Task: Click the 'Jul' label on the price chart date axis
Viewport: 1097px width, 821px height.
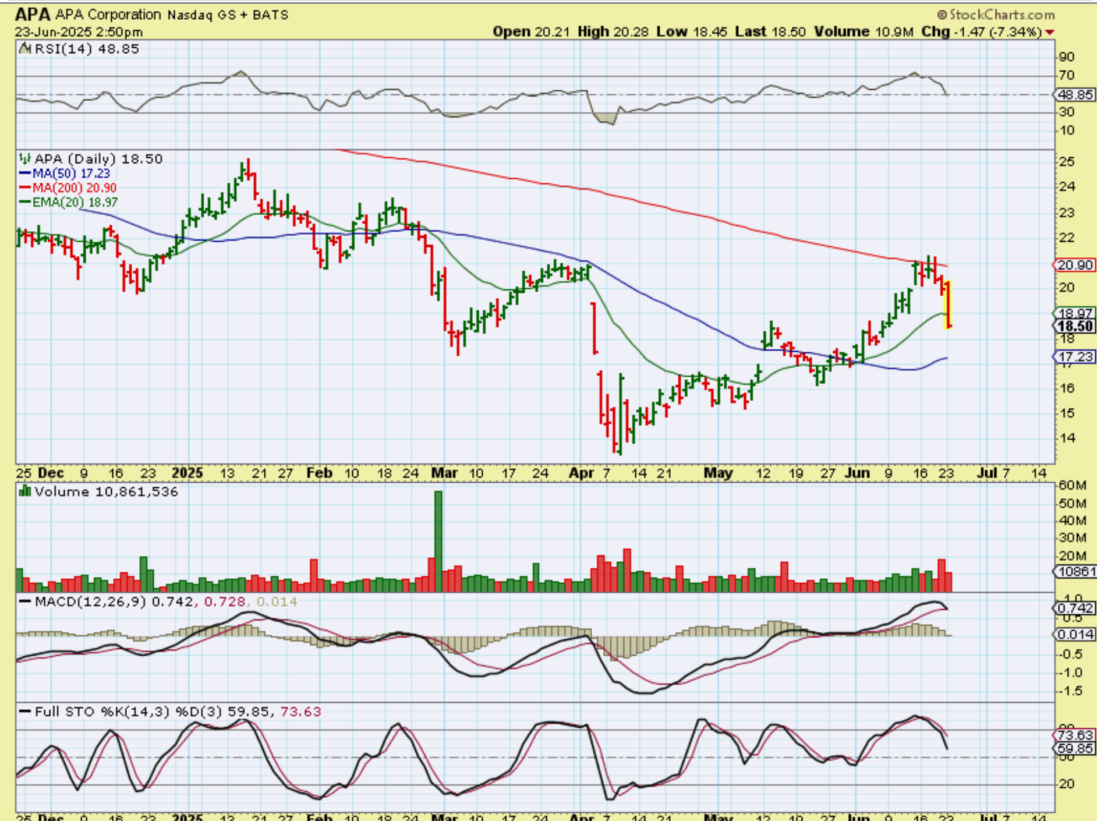Action: pos(987,473)
